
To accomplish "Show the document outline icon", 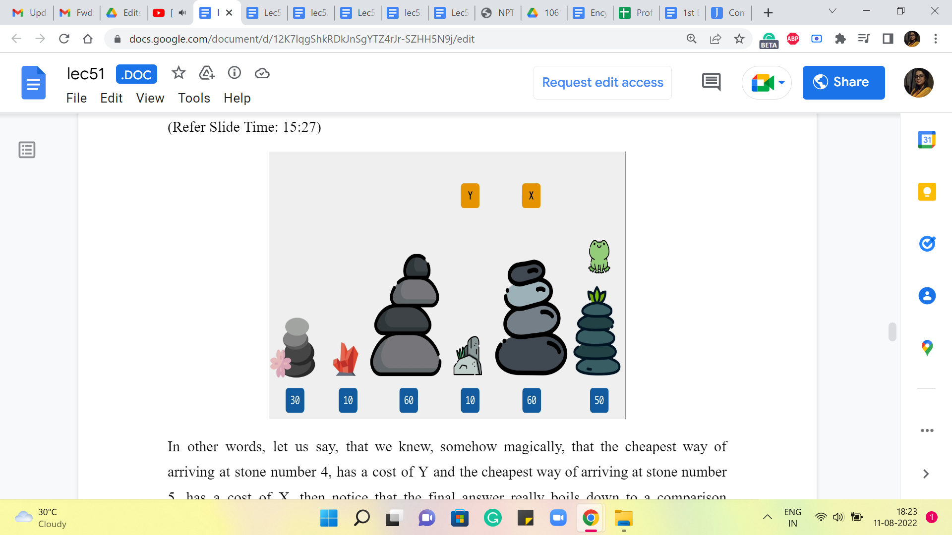I will (27, 150).
